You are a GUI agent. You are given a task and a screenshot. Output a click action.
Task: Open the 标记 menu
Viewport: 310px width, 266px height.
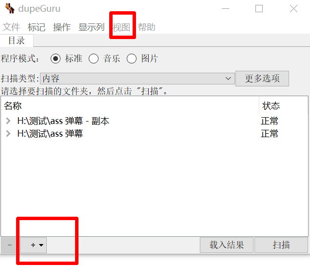(37, 27)
